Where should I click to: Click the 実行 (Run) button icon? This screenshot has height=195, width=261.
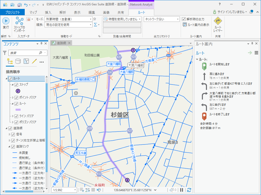coord(6,21)
